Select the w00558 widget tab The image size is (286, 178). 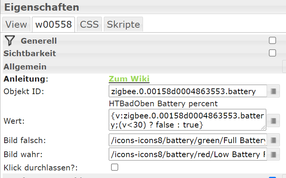coord(53,25)
